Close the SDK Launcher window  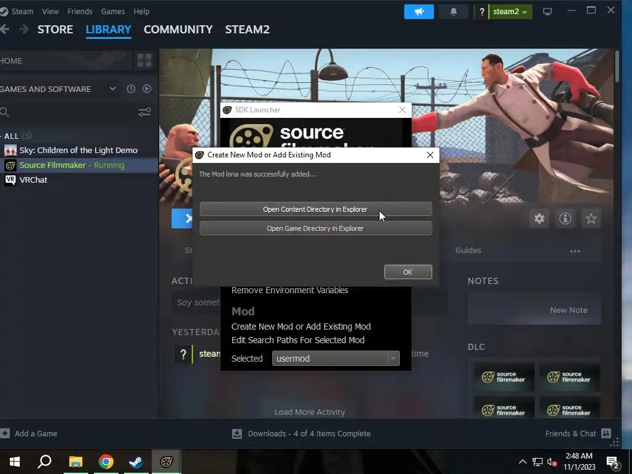tap(402, 110)
